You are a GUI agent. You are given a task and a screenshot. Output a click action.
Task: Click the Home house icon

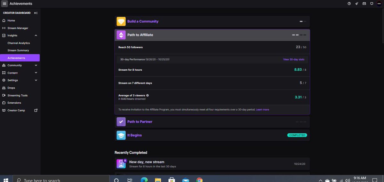pos(4,20)
